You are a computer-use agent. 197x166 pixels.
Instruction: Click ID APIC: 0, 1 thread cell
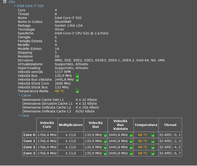coord(170,135)
